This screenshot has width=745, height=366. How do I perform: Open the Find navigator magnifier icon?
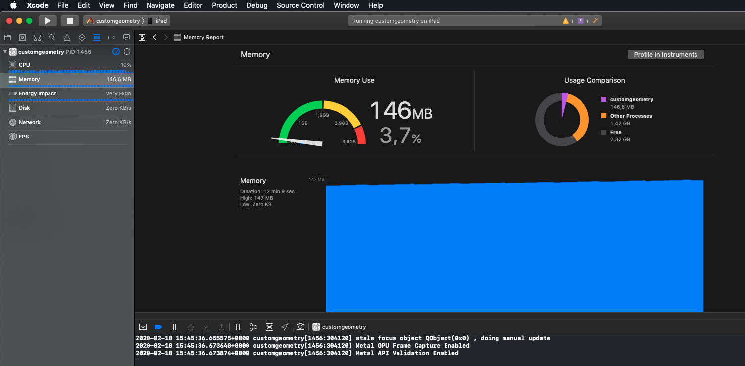pos(52,37)
